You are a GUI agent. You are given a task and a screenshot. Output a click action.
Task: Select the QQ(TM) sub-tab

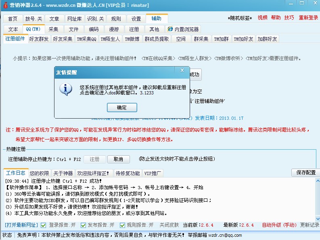(x=33, y=29)
